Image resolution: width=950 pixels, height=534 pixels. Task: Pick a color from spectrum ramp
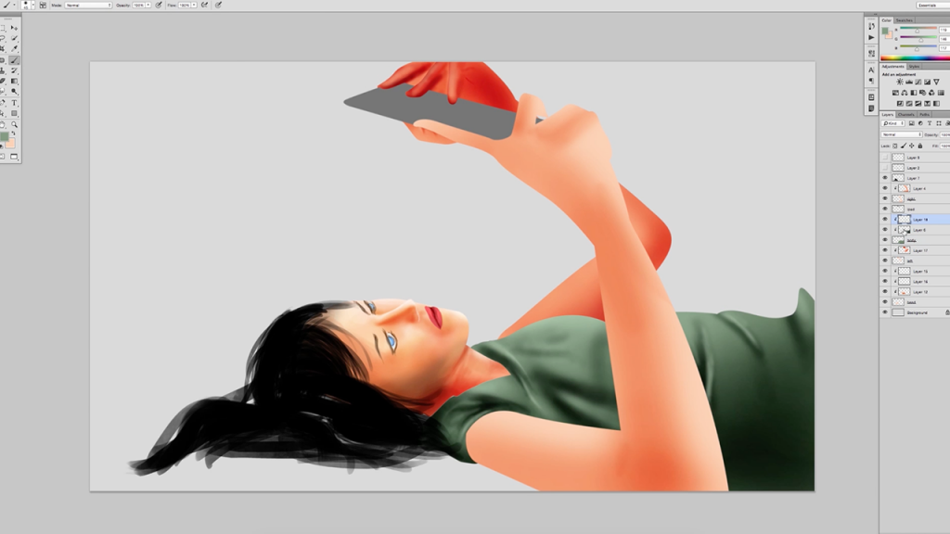(x=916, y=58)
